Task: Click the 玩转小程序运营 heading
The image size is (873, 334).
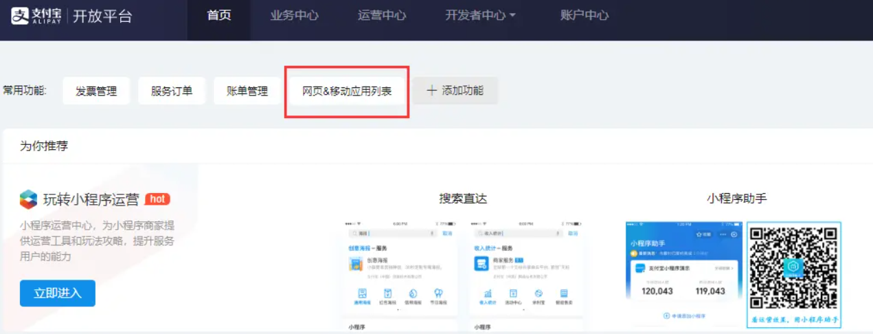Action: (x=91, y=199)
